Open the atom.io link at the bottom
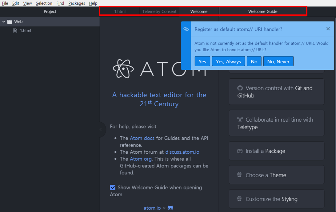Viewport: 336px width, 212px height. pos(152,208)
